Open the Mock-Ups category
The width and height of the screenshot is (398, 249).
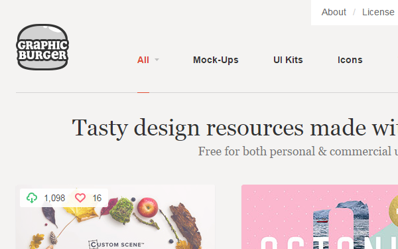coord(216,60)
